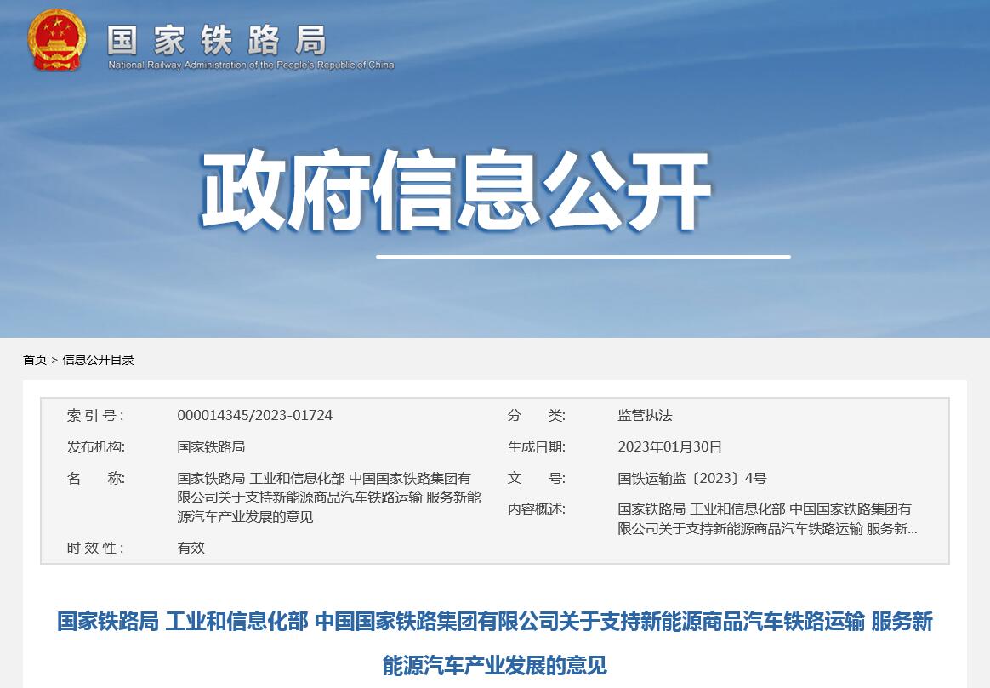Select the category value 监管执法
Viewport: 990px width, 688px height.
tap(645, 415)
